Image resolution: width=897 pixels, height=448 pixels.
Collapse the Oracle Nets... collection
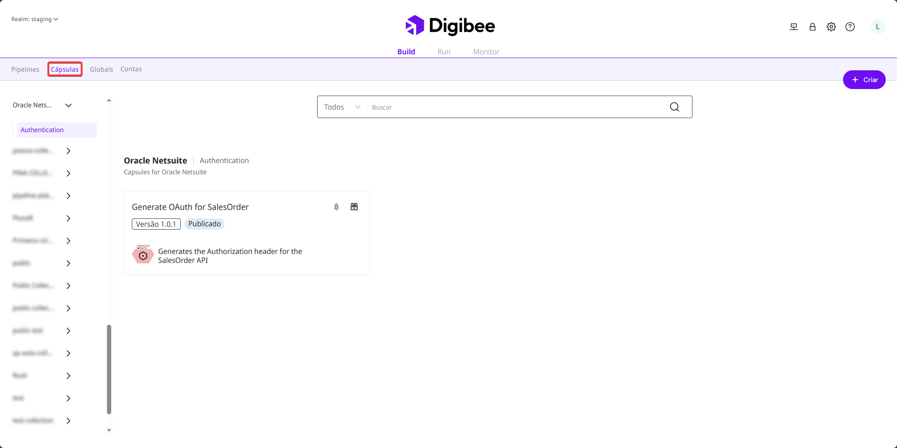click(68, 105)
